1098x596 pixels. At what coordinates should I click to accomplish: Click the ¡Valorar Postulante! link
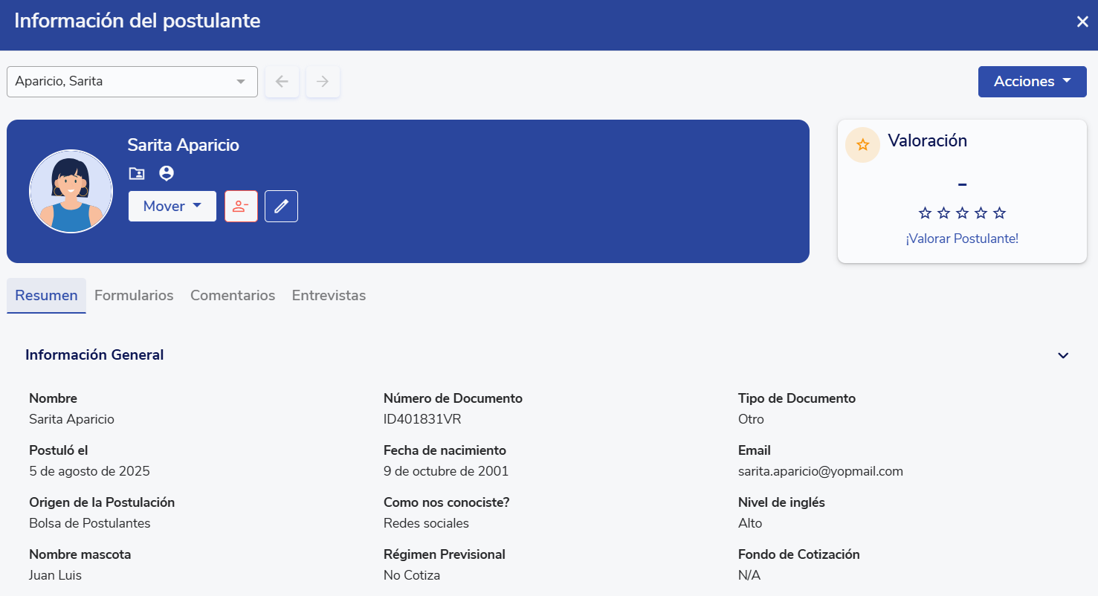(x=962, y=239)
